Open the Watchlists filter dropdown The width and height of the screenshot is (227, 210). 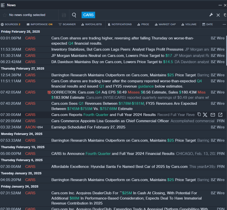[91, 24]
